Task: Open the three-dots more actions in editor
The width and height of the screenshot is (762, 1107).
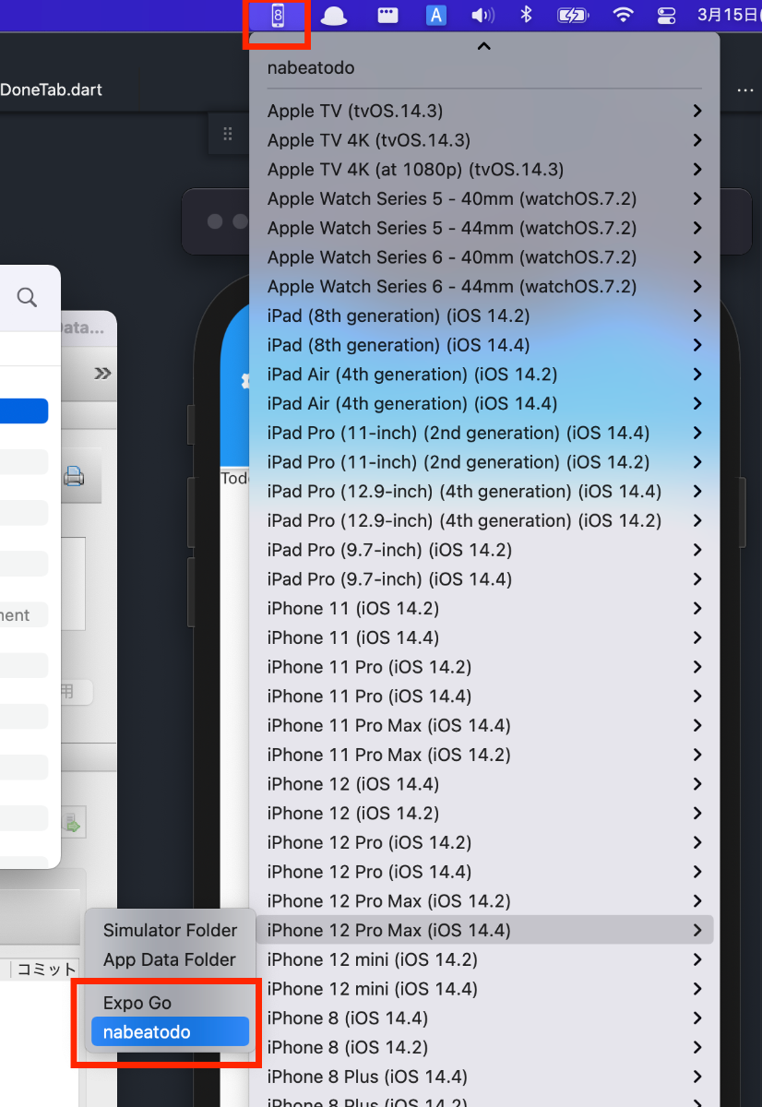Action: (x=745, y=90)
